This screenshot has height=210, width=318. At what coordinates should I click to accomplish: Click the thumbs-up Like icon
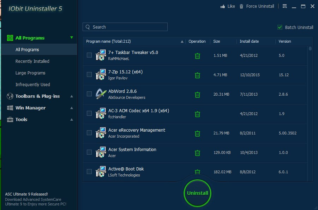(x=223, y=6)
